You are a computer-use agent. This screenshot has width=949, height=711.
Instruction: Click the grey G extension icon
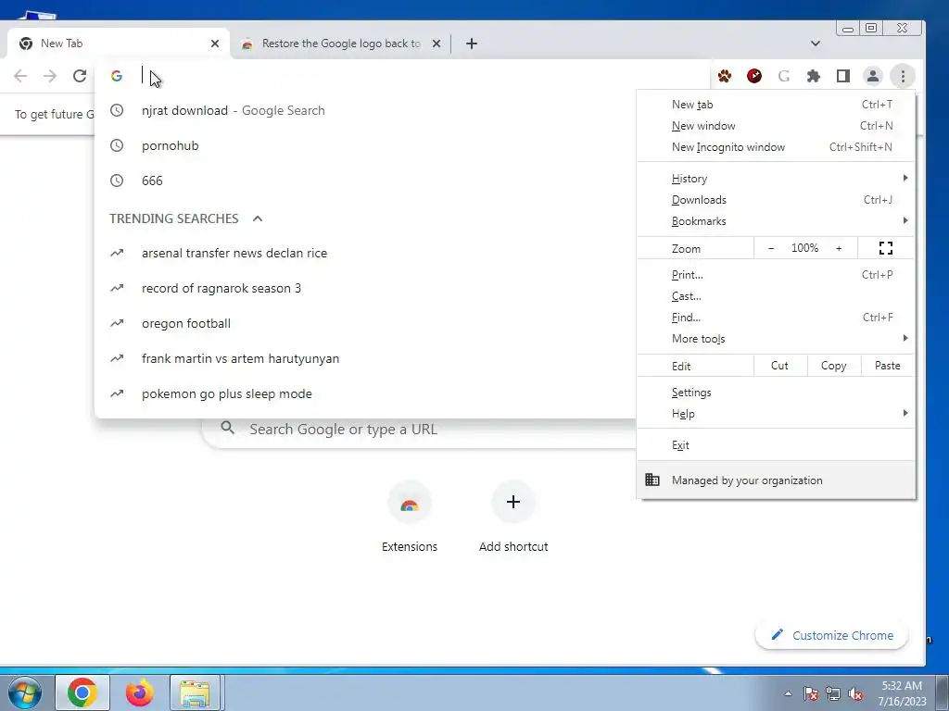(x=784, y=76)
